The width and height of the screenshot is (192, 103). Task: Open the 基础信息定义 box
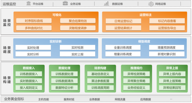coord(100,74)
